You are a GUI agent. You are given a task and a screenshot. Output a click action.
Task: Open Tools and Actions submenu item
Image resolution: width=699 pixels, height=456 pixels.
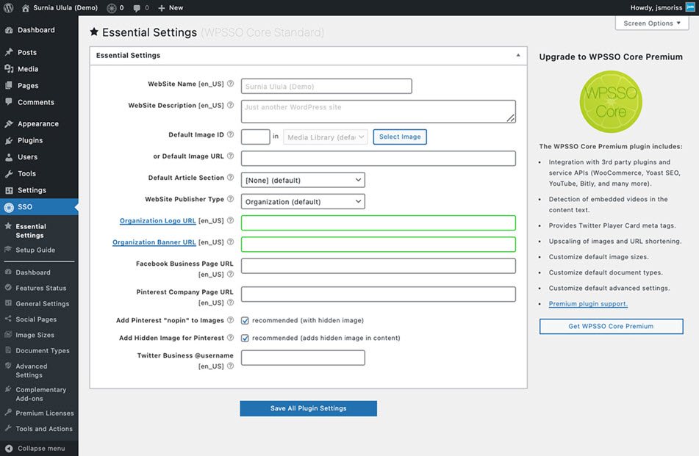(44, 429)
